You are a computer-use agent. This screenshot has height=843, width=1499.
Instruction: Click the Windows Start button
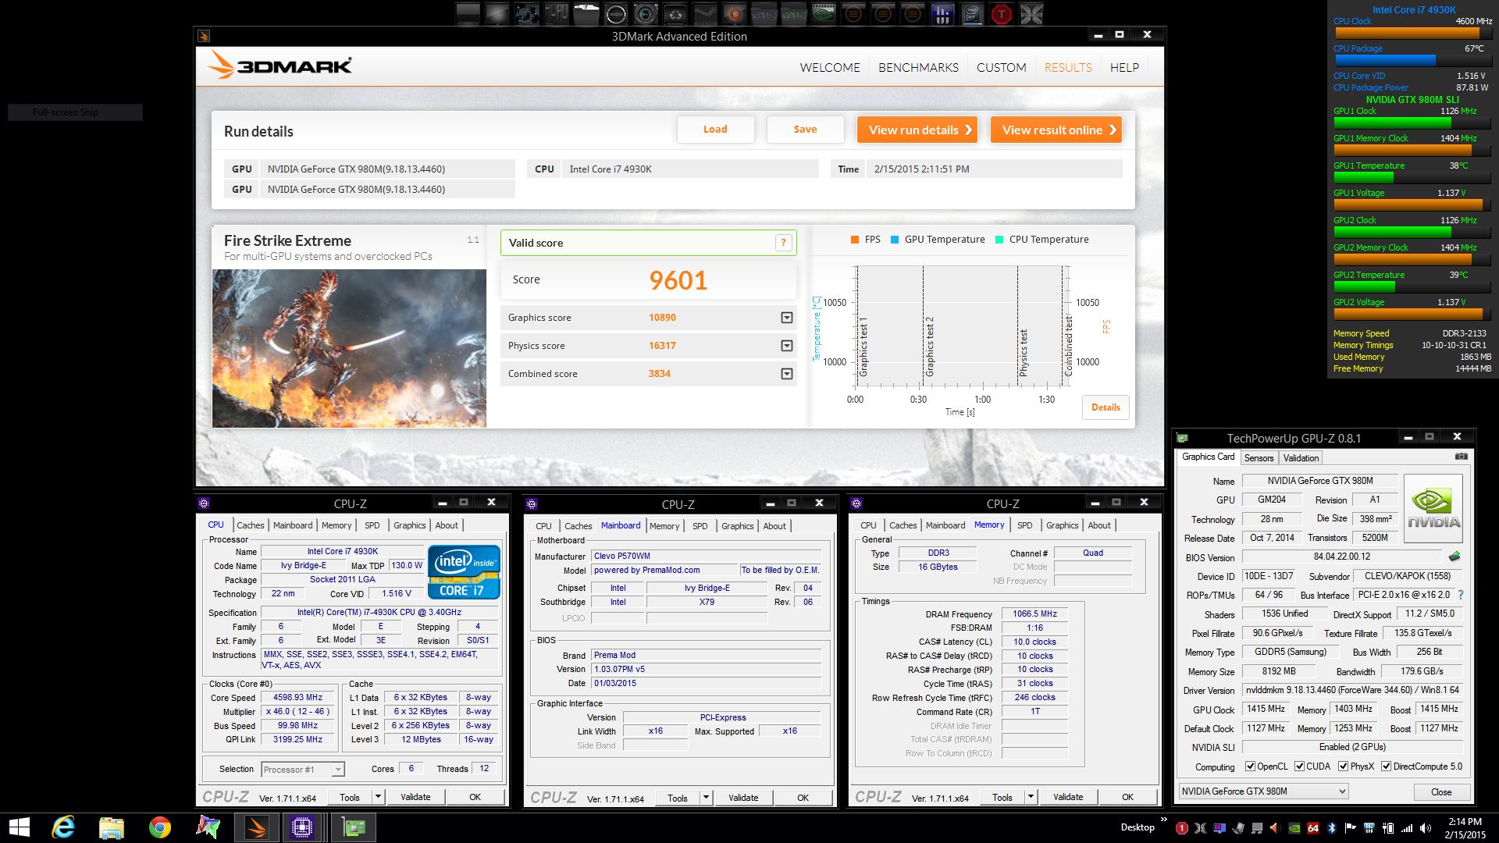[x=19, y=827]
